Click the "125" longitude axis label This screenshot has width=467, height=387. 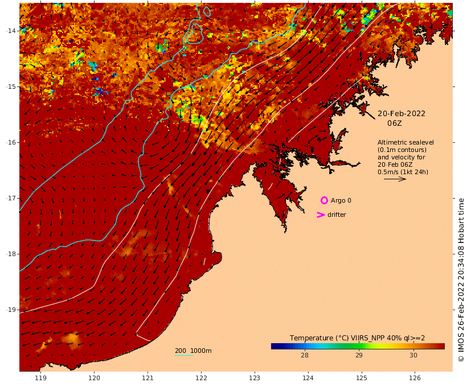coord(362,378)
